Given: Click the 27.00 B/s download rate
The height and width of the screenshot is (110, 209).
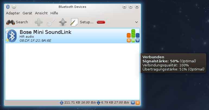Looking at the screenshot, I should pos(122,103).
